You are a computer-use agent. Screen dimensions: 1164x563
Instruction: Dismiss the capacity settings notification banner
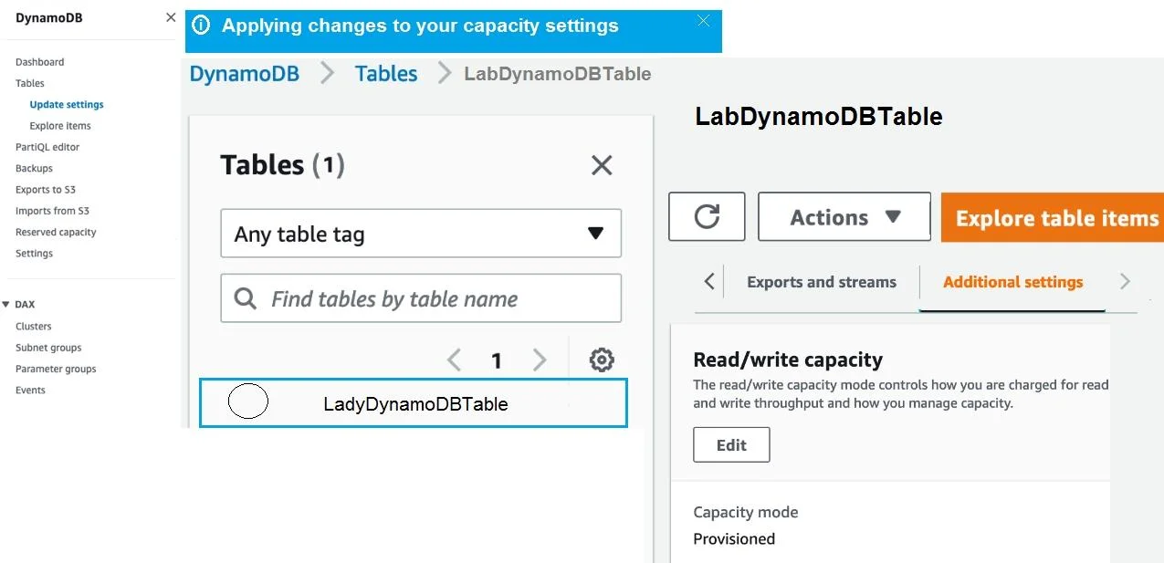click(x=703, y=21)
